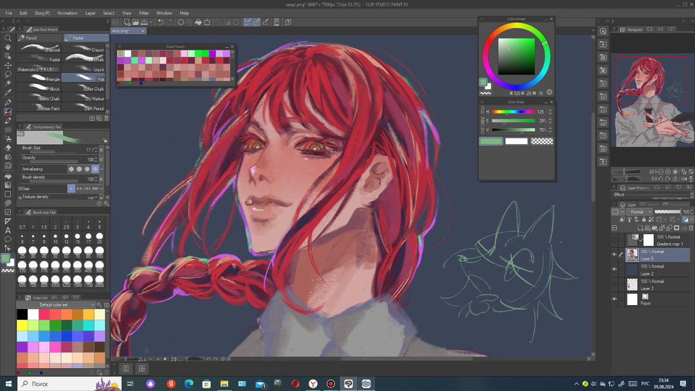Show Layer 3 visibility box
Screen dimensions: 695x391
click(x=614, y=284)
